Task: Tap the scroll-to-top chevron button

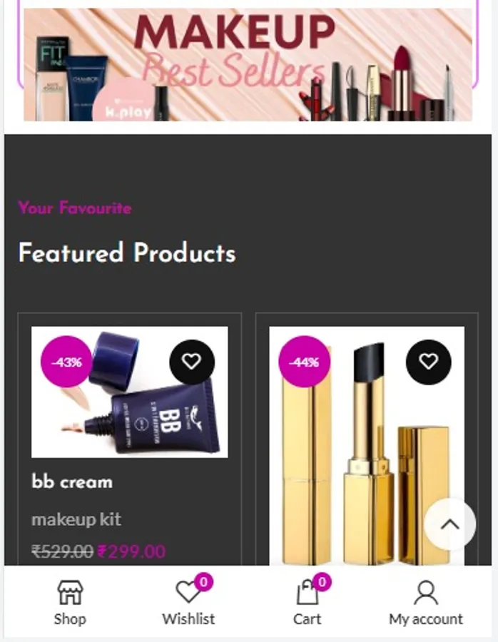Action: 450,524
